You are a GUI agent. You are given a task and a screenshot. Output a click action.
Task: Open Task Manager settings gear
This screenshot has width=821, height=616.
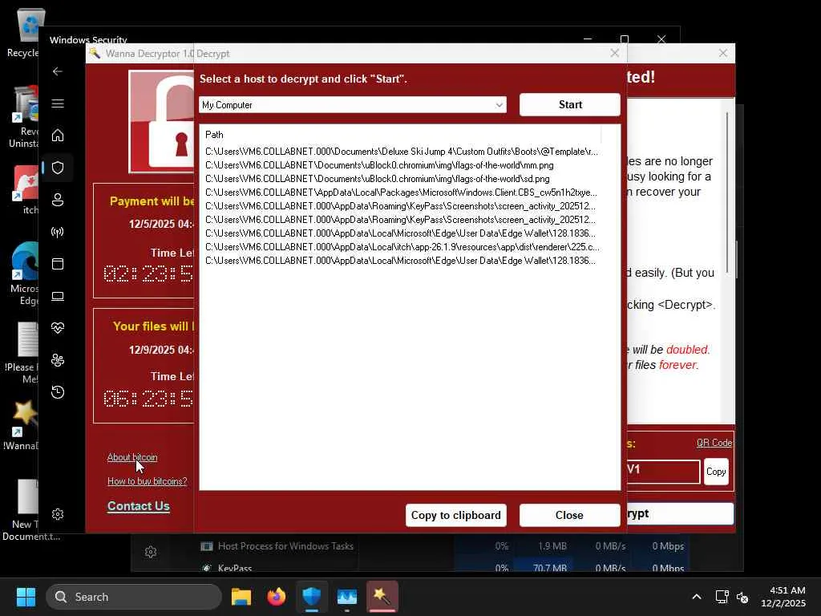151,552
